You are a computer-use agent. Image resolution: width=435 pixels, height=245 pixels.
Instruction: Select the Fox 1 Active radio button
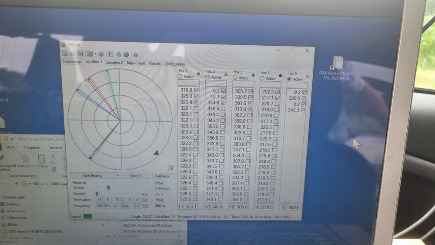click(x=180, y=77)
